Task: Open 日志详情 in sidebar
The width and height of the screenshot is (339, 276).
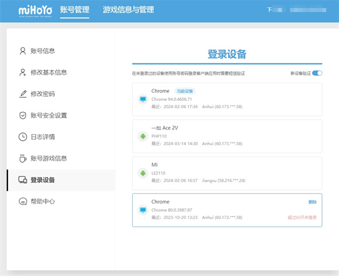Action: [x=61, y=137]
